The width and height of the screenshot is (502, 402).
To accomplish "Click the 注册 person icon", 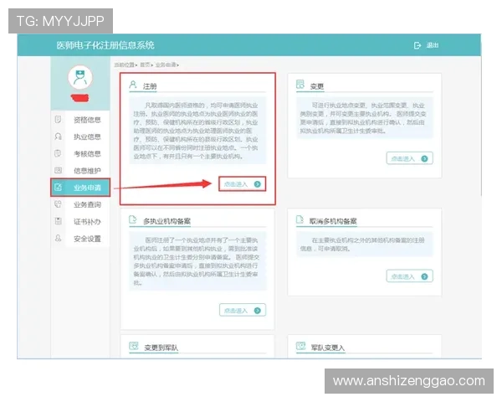I will (133, 85).
